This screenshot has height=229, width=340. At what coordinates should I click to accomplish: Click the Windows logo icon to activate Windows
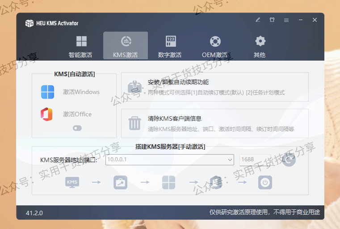[x=47, y=92]
